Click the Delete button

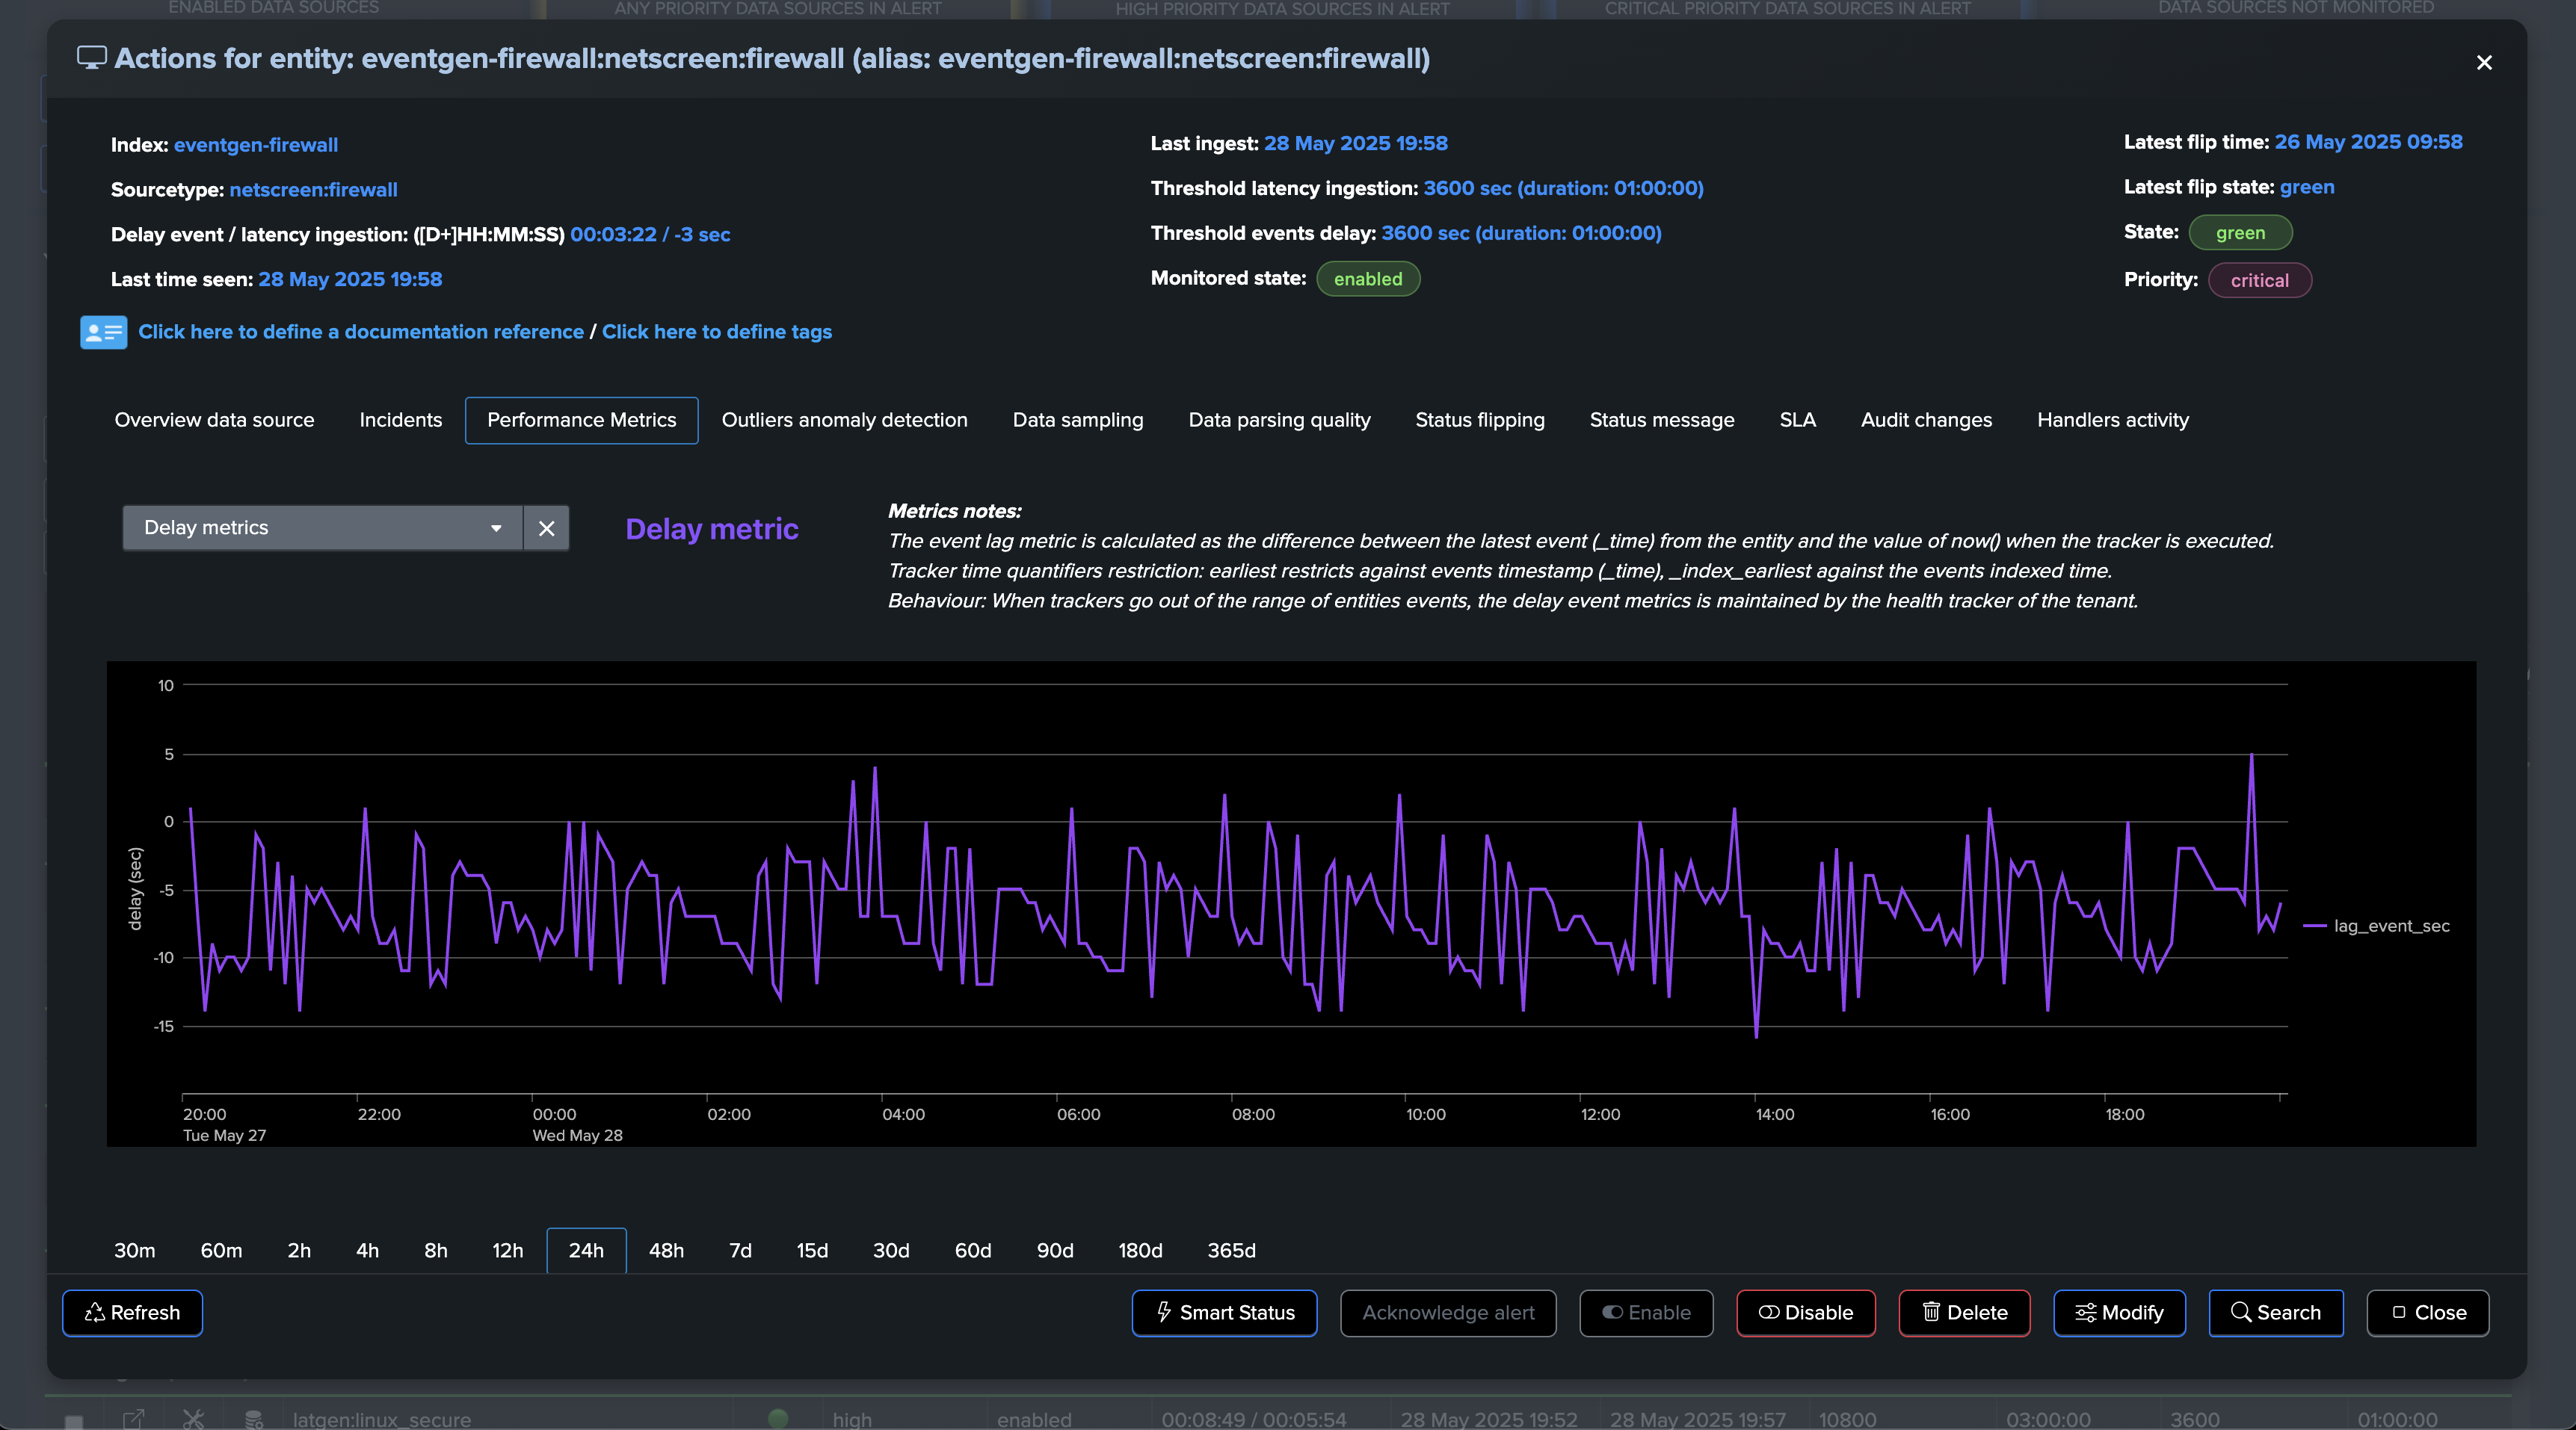[1964, 1312]
